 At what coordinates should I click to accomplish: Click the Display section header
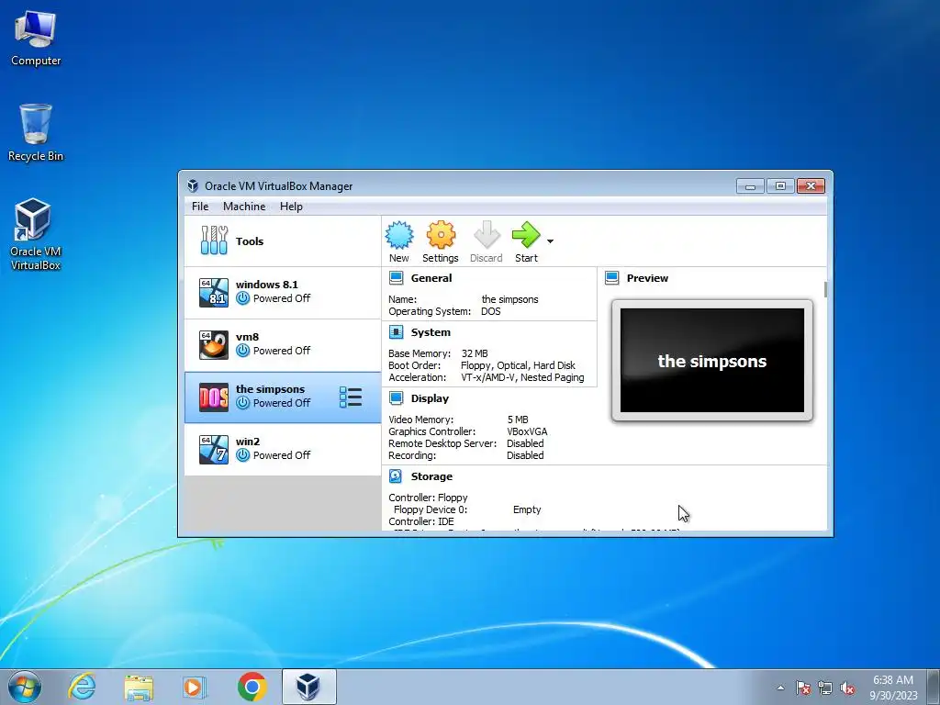point(430,398)
